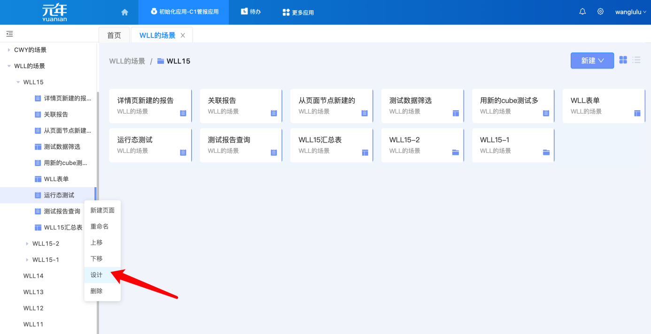This screenshot has height=334, width=651.
Task: Collapse the sidebar using the panel icon
Action: coord(9,34)
